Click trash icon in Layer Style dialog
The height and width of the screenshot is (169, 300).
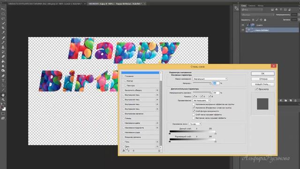point(159,151)
